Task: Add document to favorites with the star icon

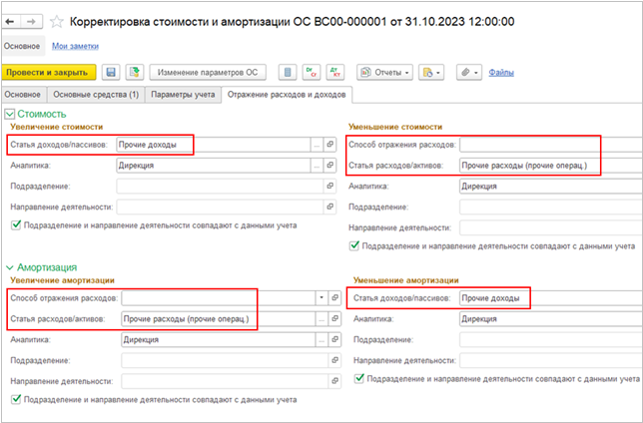Action: pyautogui.click(x=57, y=22)
